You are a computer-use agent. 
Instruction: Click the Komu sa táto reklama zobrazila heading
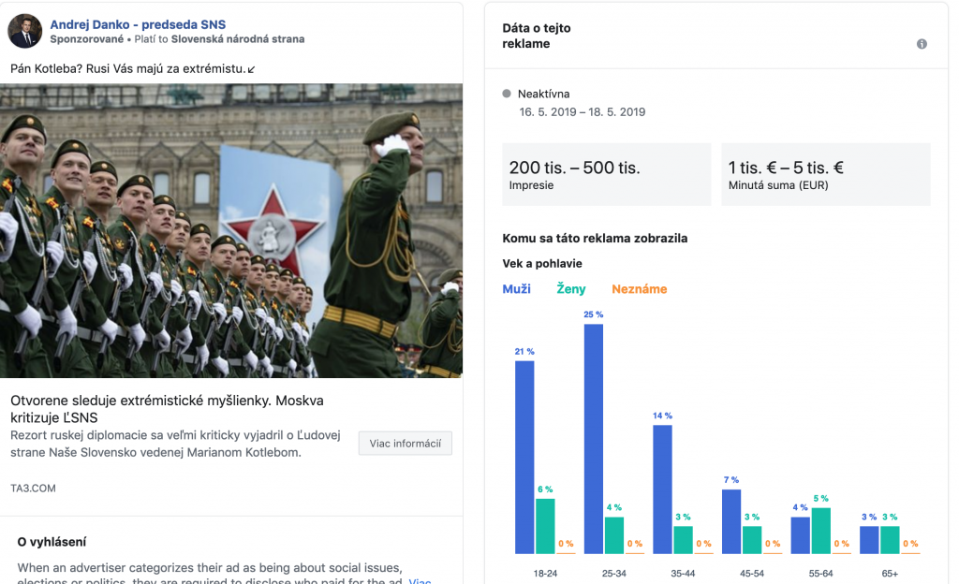click(595, 239)
